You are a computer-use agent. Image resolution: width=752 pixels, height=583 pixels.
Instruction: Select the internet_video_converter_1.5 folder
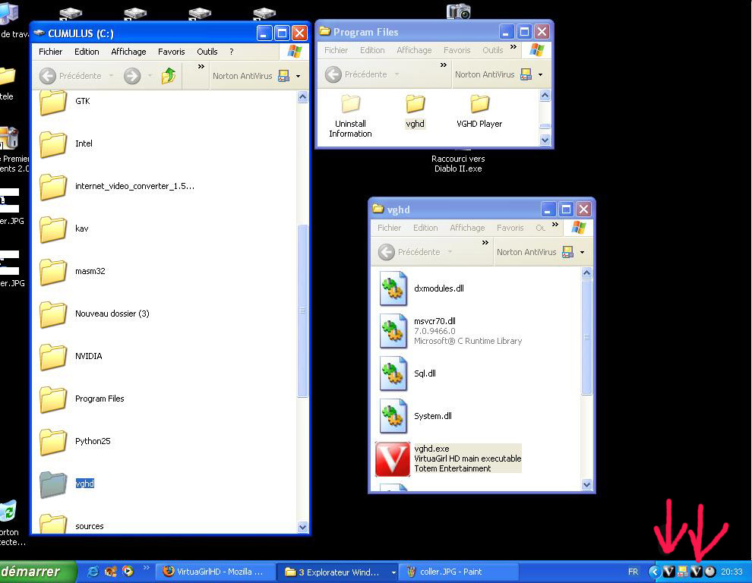pyautogui.click(x=116, y=186)
